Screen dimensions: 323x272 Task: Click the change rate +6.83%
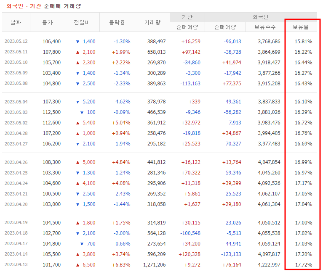click(x=121, y=264)
